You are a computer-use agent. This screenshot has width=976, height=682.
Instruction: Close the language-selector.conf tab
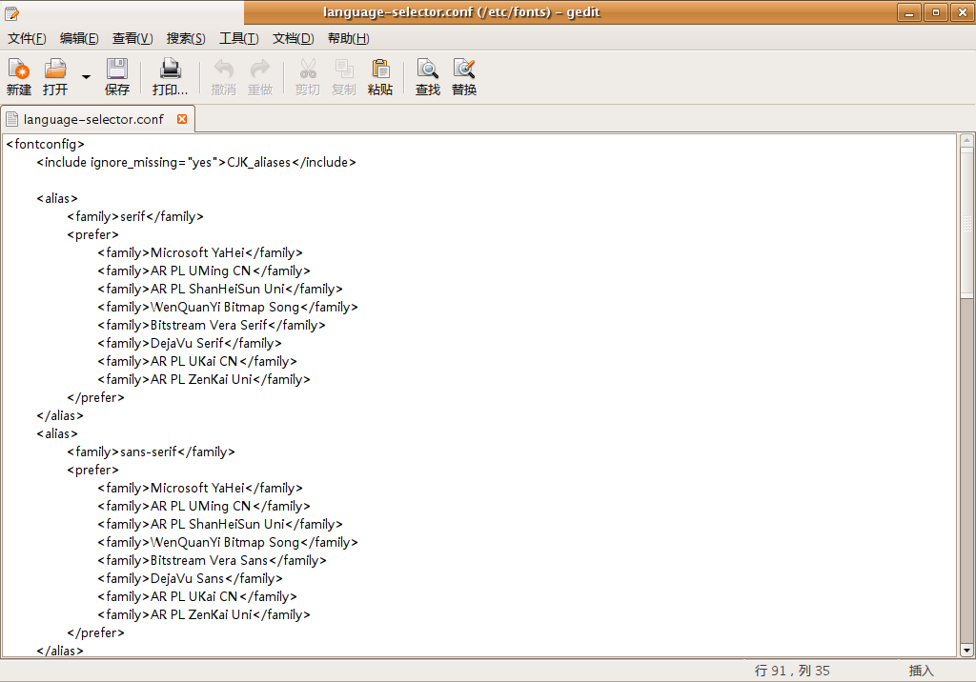click(x=182, y=119)
